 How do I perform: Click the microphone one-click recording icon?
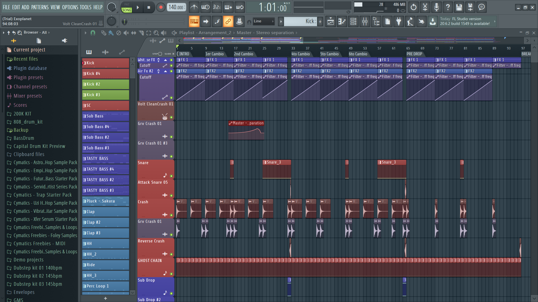pyautogui.click(x=436, y=7)
